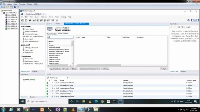This screenshot has height=112, width=200.
Task: Open Data Import/Restore in Navigator
Action: tap(32, 41)
